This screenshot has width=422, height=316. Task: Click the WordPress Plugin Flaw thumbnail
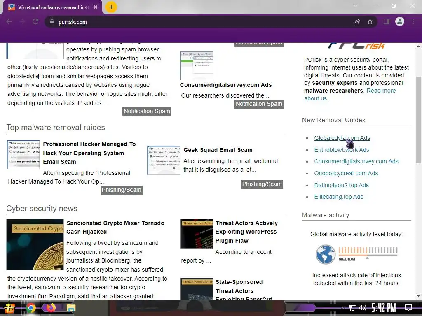[197, 234]
